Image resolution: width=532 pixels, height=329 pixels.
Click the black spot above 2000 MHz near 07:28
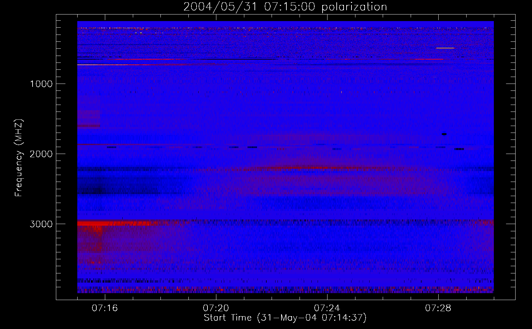(444, 134)
